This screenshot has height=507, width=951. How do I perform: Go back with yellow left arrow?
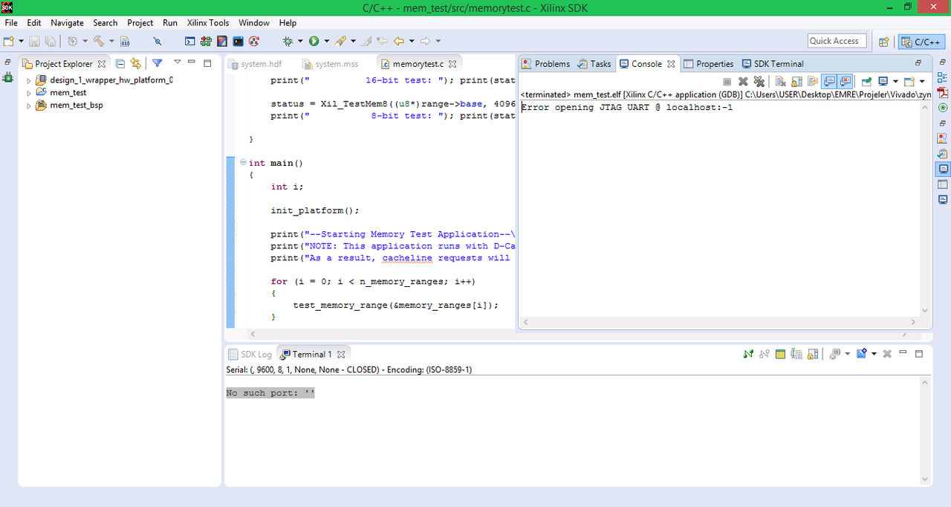coord(398,41)
